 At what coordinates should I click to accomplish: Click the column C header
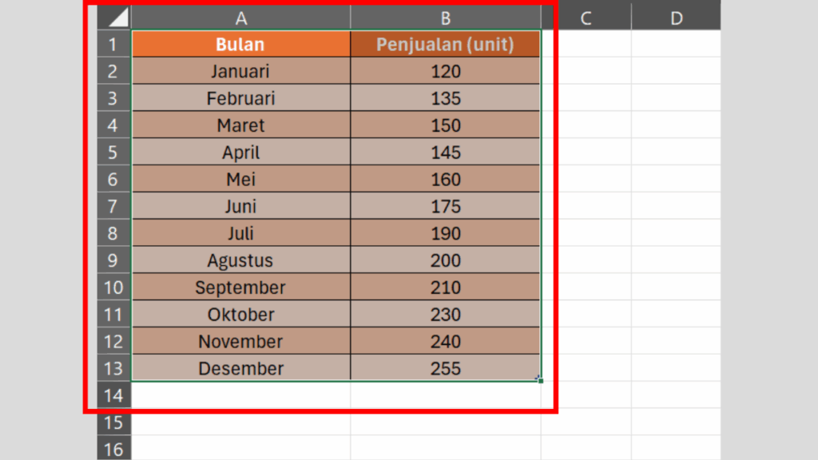tap(586, 18)
